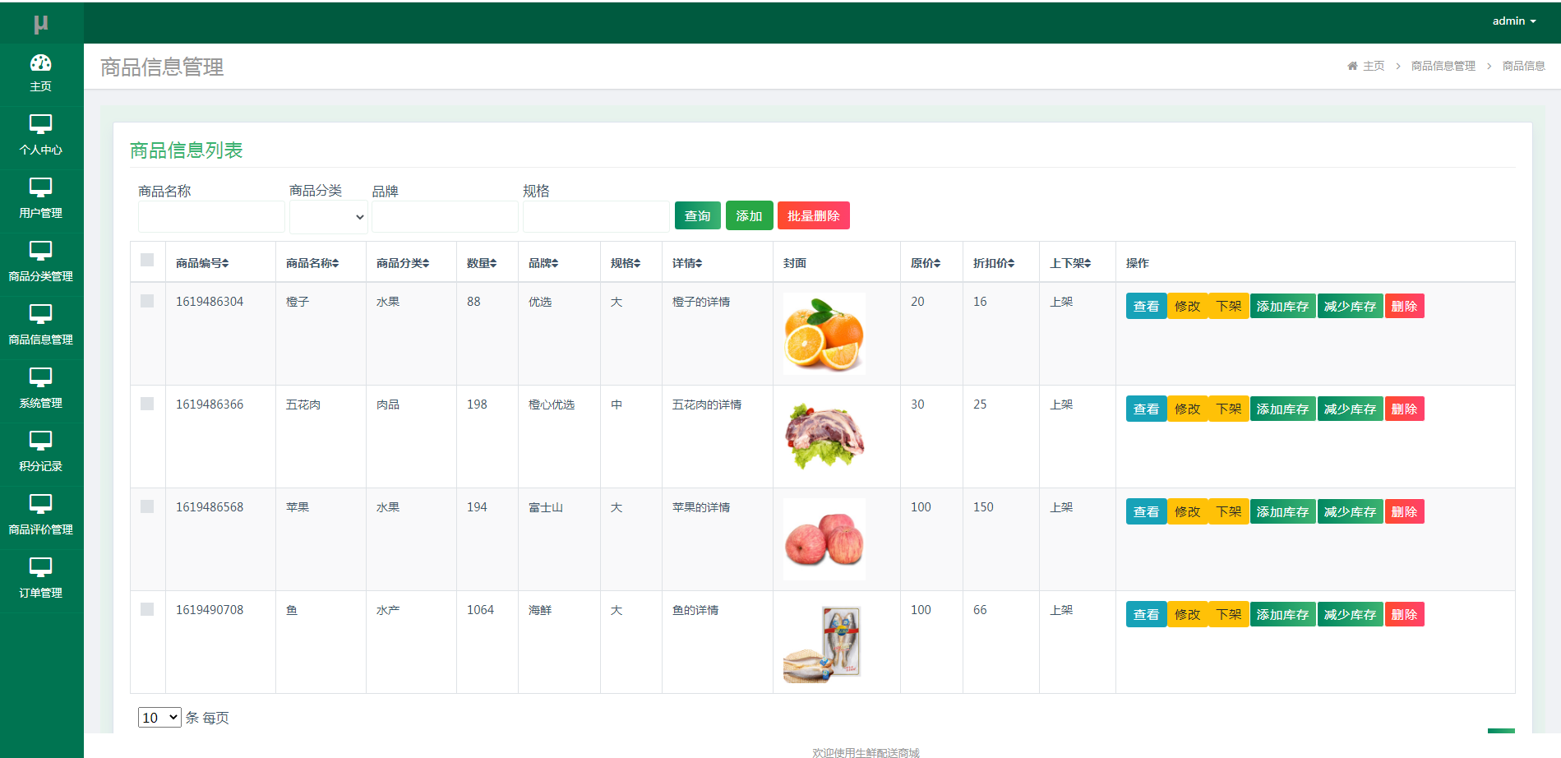The image size is (1561, 758).
Task: Open the 系统管理 sidebar icon
Action: point(40,377)
